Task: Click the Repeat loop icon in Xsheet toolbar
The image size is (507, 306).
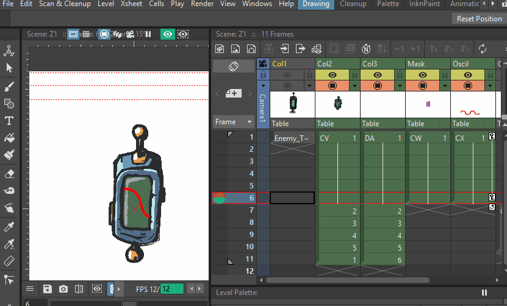Action: (483, 49)
